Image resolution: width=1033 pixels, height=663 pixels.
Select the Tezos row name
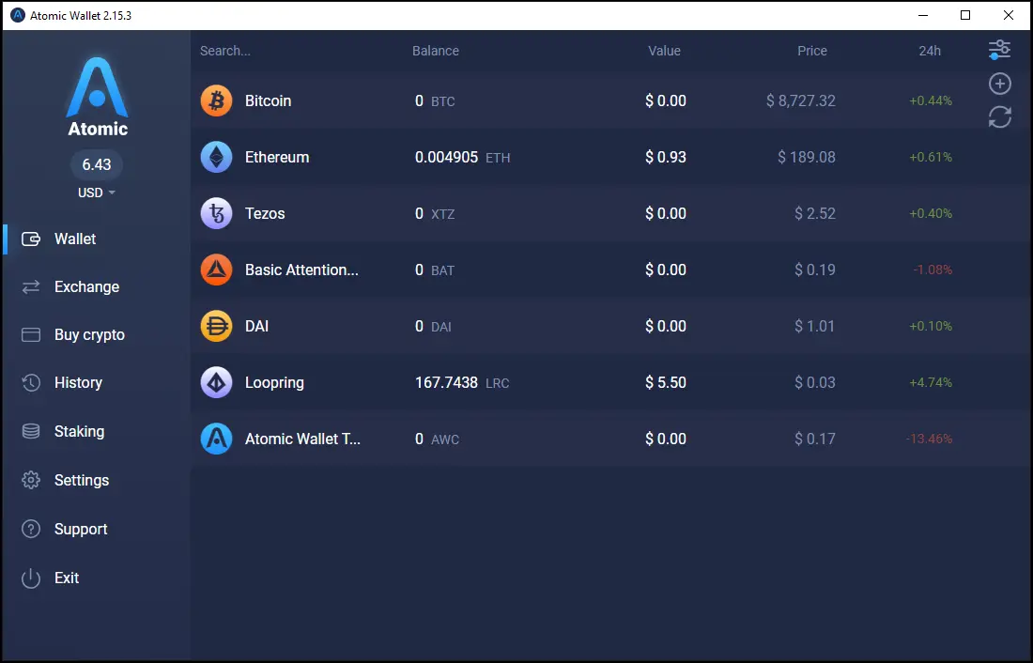coord(265,213)
